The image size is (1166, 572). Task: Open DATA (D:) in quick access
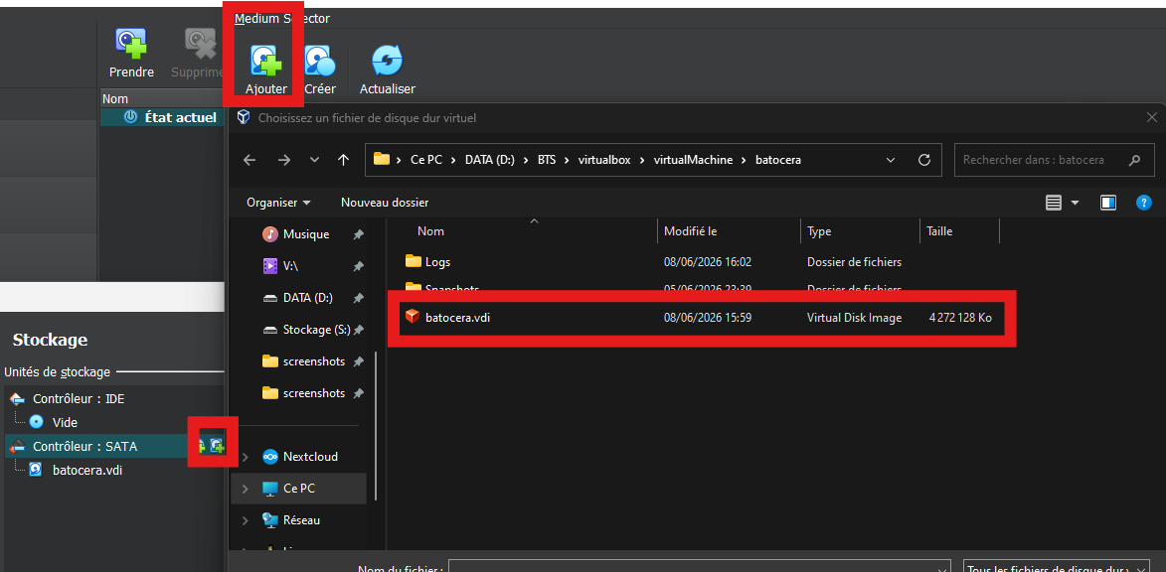[307, 297]
